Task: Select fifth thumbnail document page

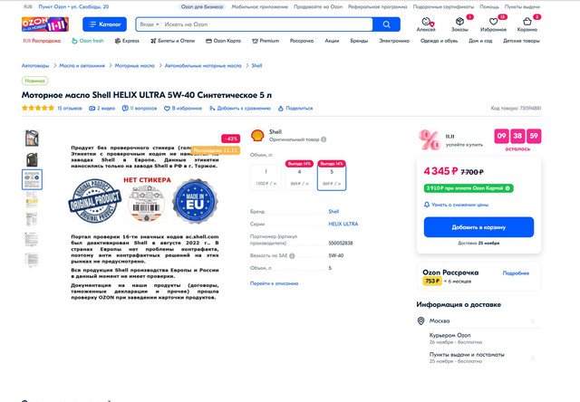Action: [33, 219]
